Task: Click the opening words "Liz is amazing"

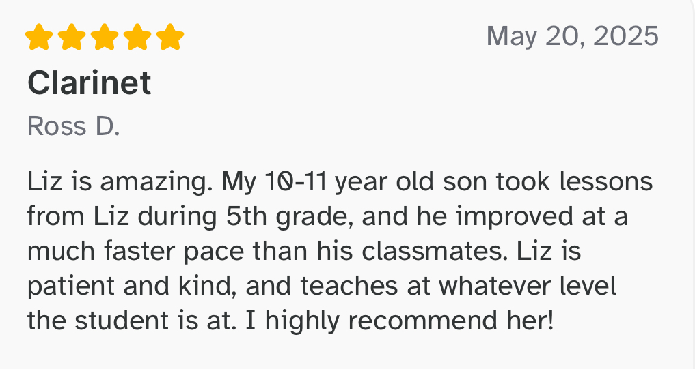Action: (x=118, y=182)
